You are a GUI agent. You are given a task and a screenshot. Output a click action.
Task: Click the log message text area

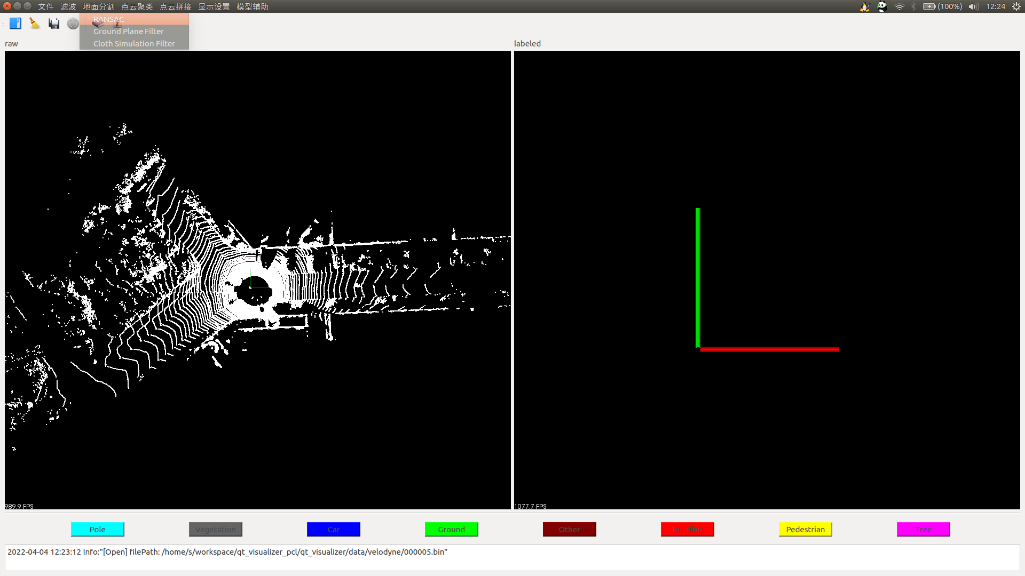[x=512, y=557]
